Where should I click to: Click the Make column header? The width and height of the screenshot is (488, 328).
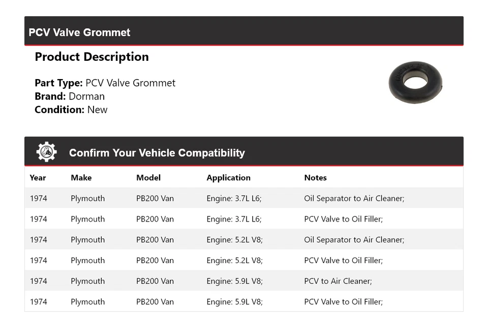pos(81,178)
